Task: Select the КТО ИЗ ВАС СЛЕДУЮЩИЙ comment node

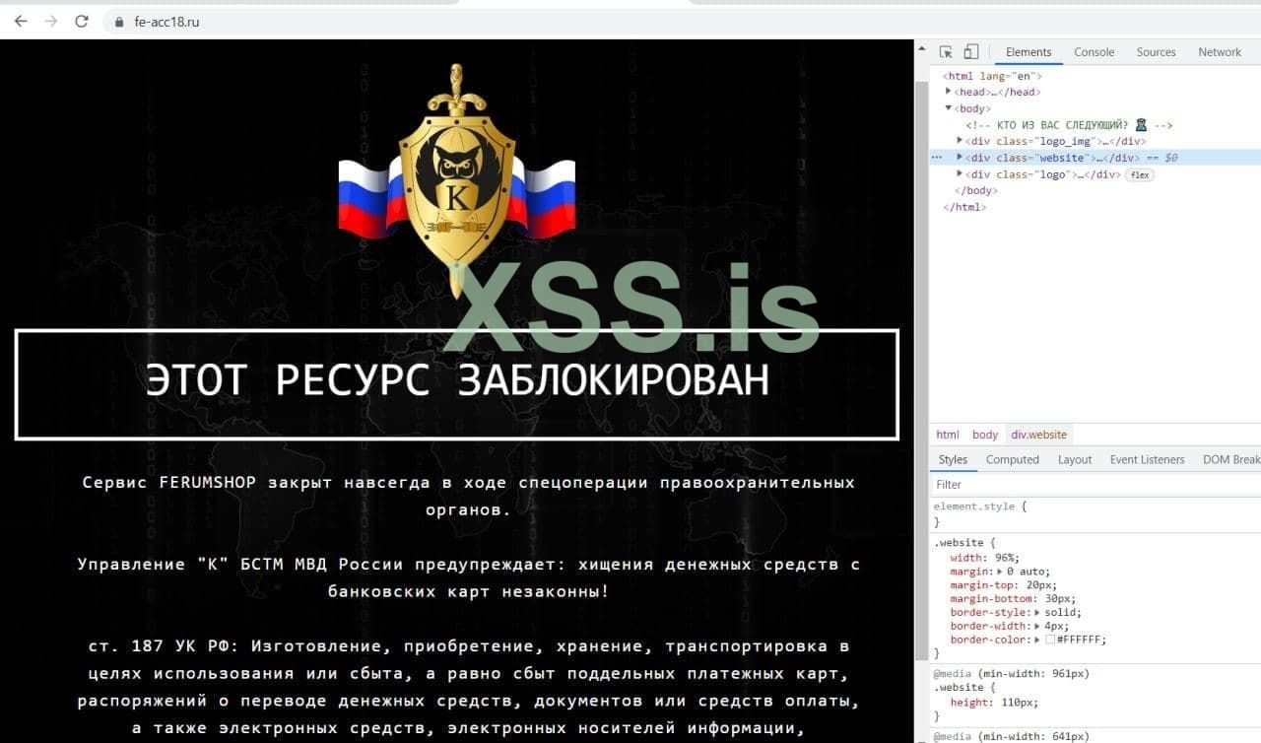Action: point(1069,125)
